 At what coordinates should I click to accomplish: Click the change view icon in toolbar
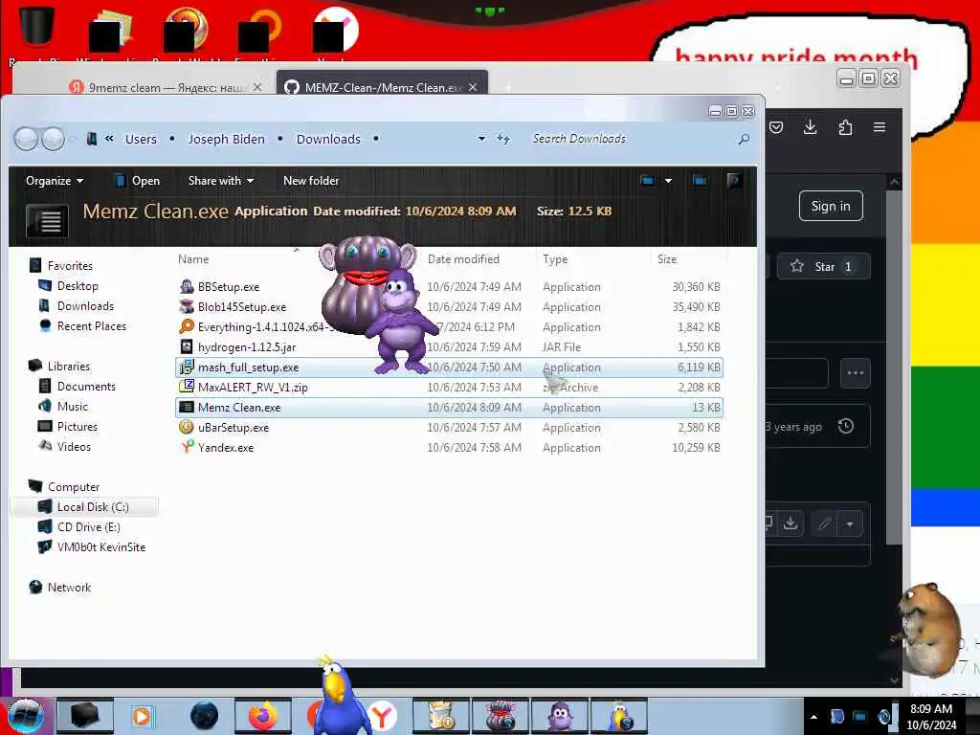point(648,181)
